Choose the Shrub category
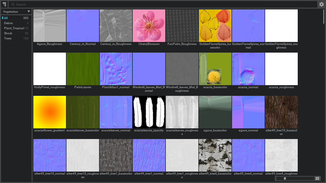The height and width of the screenshot is (183, 326). coord(8,33)
